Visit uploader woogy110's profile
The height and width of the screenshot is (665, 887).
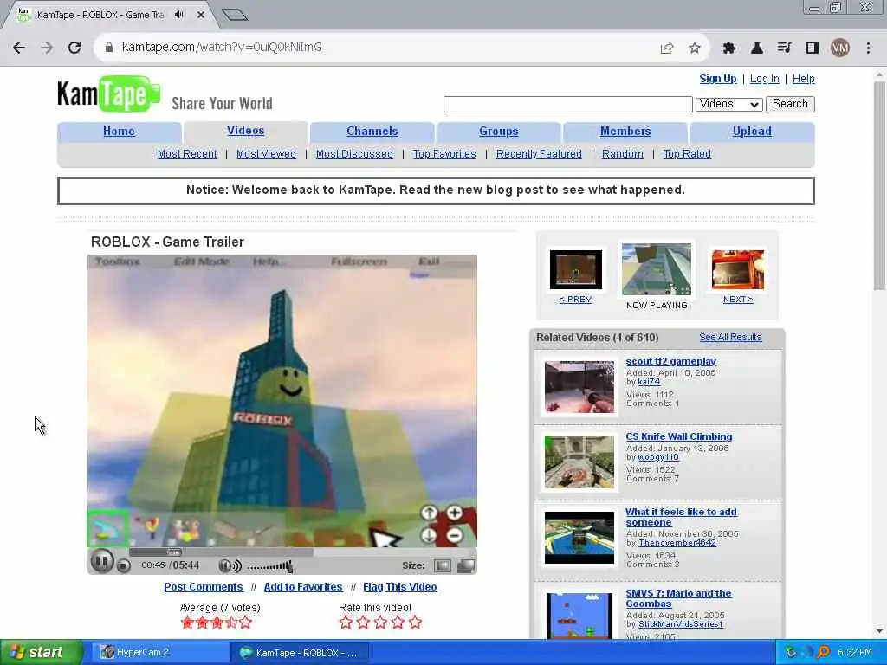pos(658,457)
